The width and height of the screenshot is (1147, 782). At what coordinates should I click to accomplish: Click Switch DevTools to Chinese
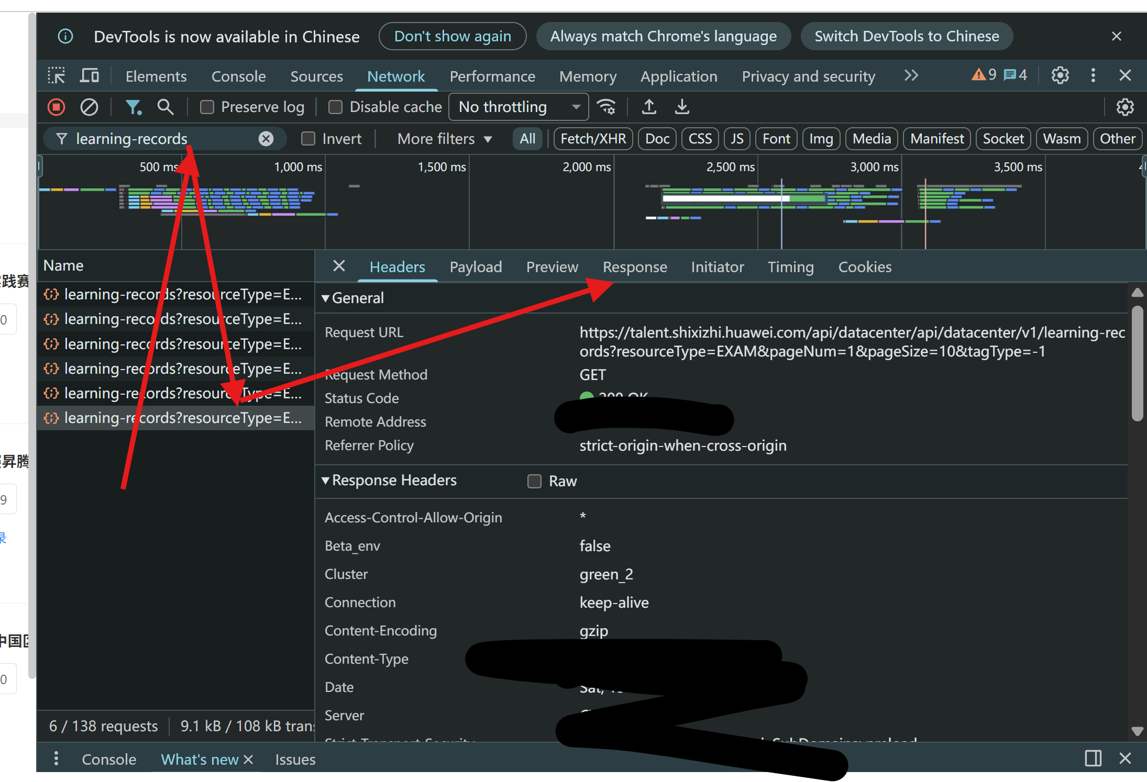(x=906, y=36)
